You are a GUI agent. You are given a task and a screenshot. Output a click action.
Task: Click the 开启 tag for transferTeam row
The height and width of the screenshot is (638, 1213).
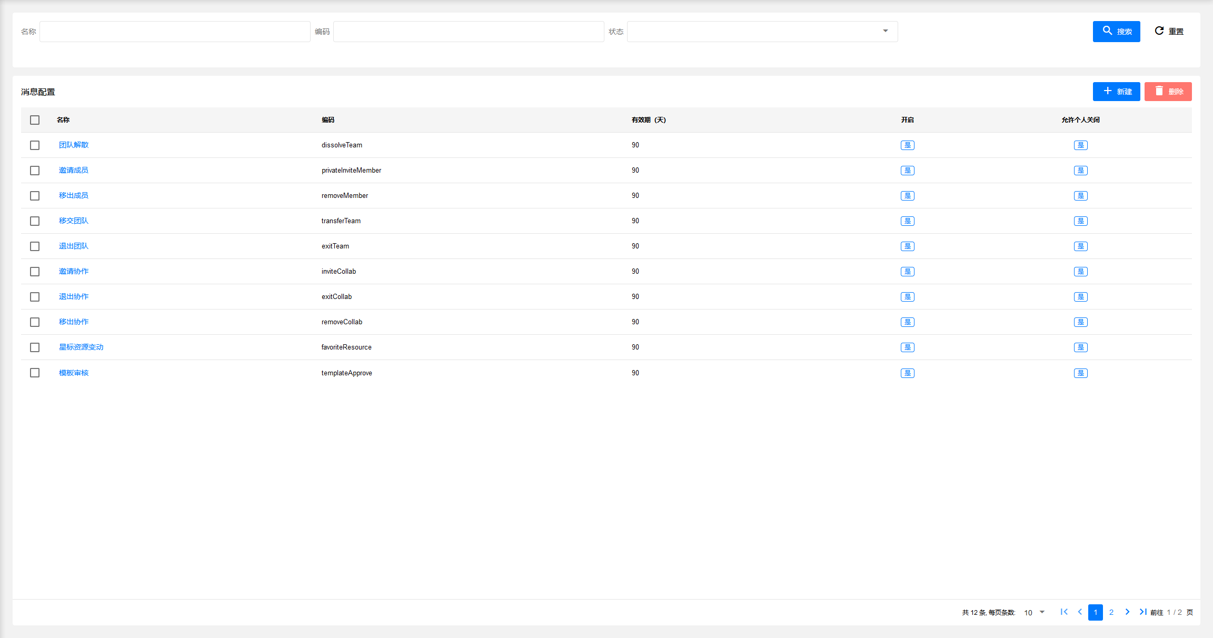pos(908,221)
